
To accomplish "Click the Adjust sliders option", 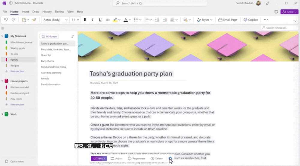I will click(x=116, y=158).
